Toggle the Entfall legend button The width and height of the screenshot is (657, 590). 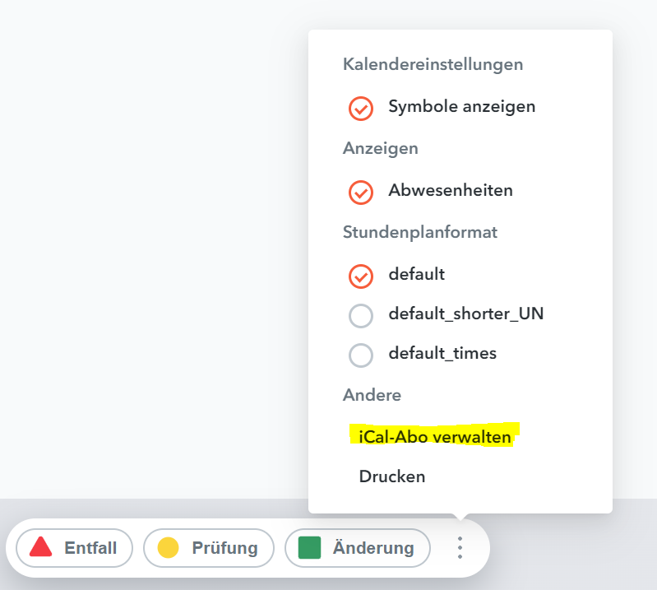pyautogui.click(x=74, y=547)
